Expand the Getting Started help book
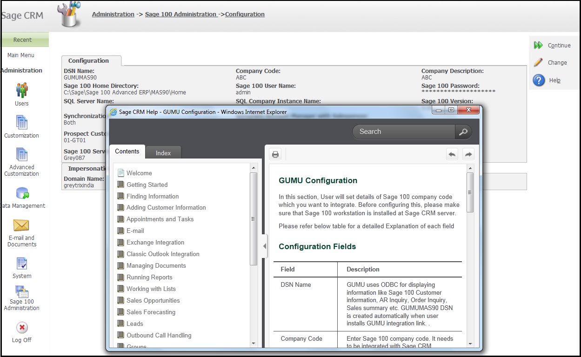 147,185
